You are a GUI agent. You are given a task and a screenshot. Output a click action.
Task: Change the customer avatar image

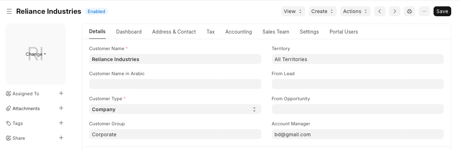pos(36,54)
